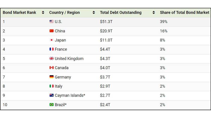Image resolution: width=211 pixels, height=118 pixels.
Task: Click the $2.4T debt value for Brazil
Action: tap(105, 105)
